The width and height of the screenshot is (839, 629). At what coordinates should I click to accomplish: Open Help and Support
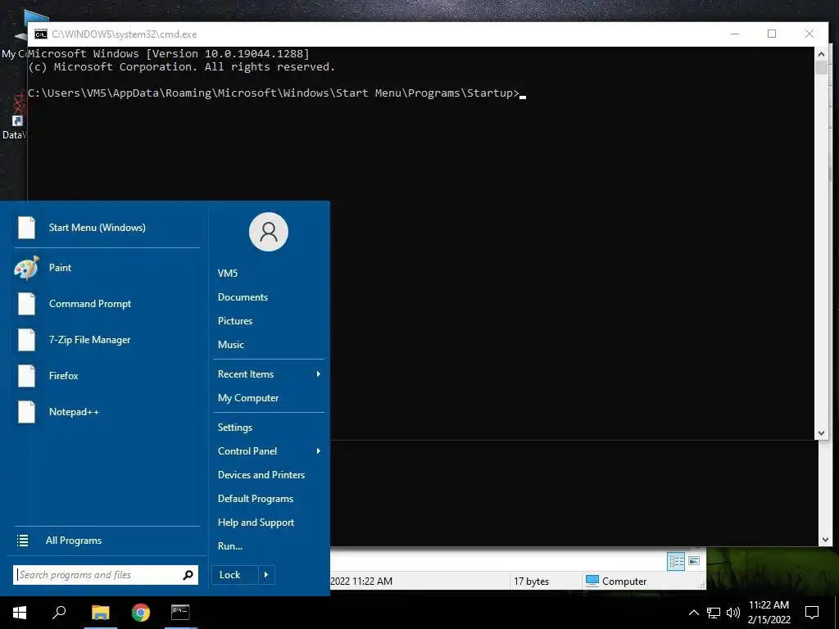point(256,523)
